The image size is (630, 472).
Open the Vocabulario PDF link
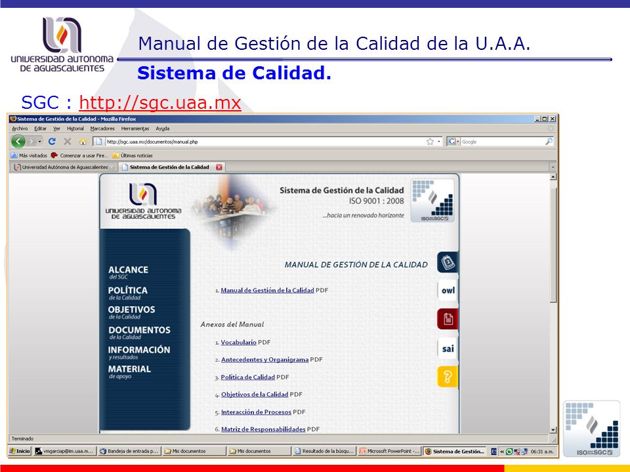click(x=238, y=342)
